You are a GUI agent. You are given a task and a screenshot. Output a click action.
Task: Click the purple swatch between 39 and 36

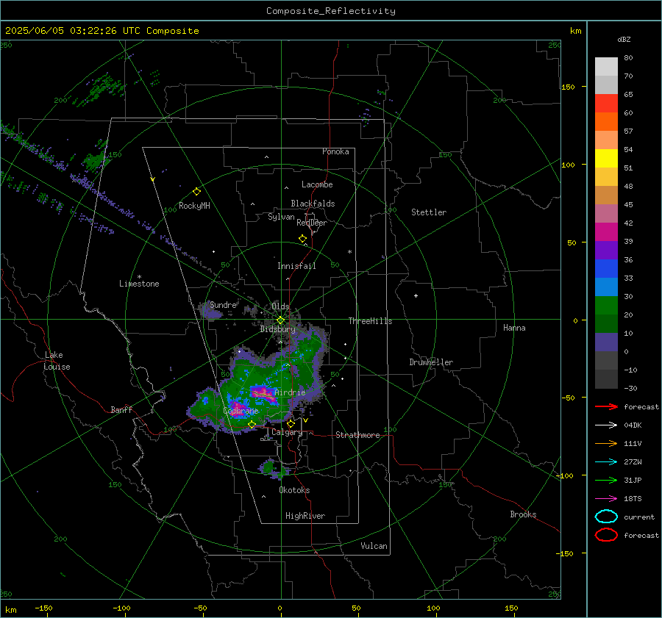tap(606, 250)
